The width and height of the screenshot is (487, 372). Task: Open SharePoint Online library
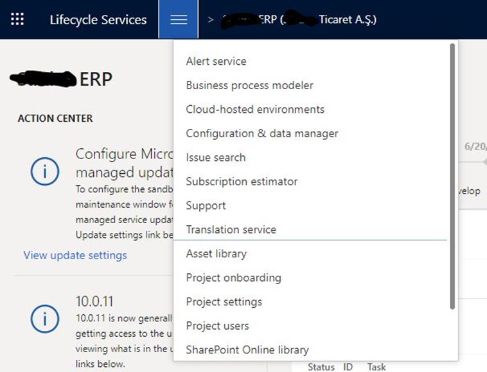tap(247, 350)
